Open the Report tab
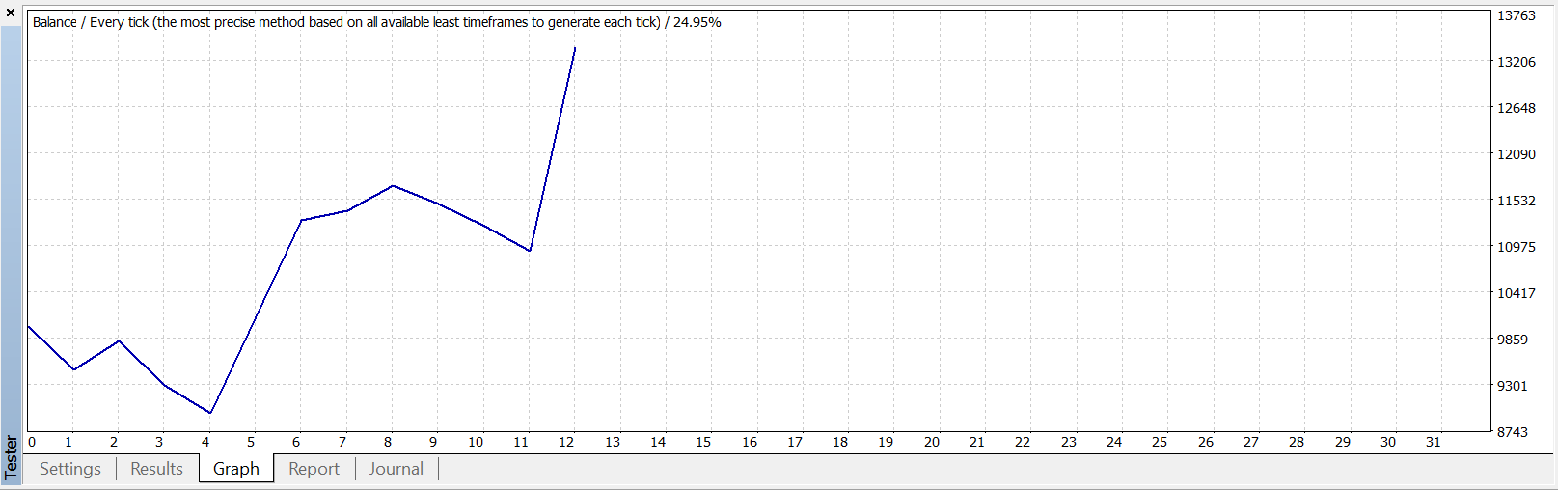 point(314,469)
